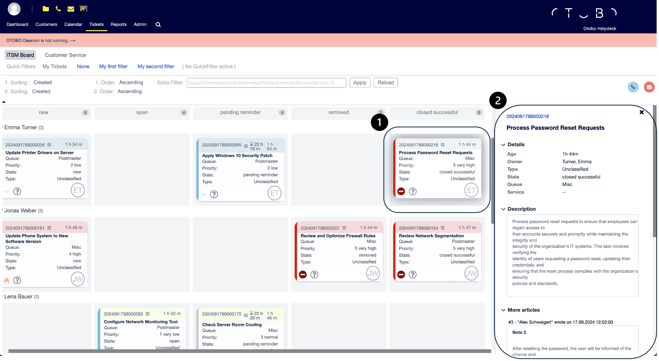The image size is (659, 361).
Task: Open menu icon on ticket 2024091788000207
Action: point(344,228)
